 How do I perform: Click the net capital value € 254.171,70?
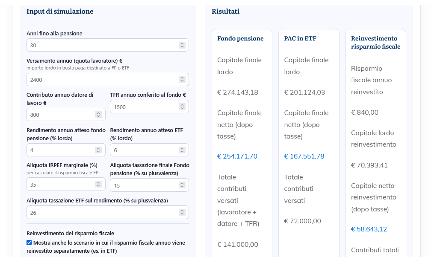pyautogui.click(x=237, y=156)
